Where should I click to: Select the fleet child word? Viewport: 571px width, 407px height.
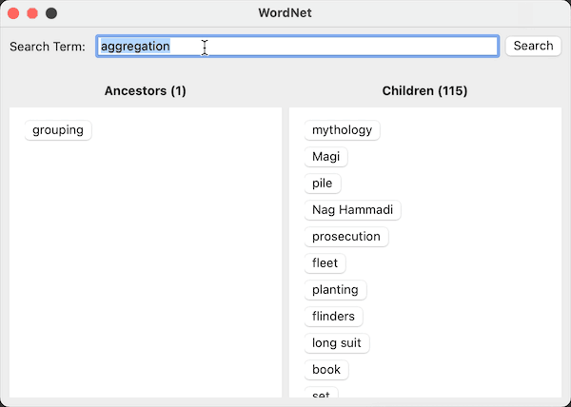pos(325,263)
